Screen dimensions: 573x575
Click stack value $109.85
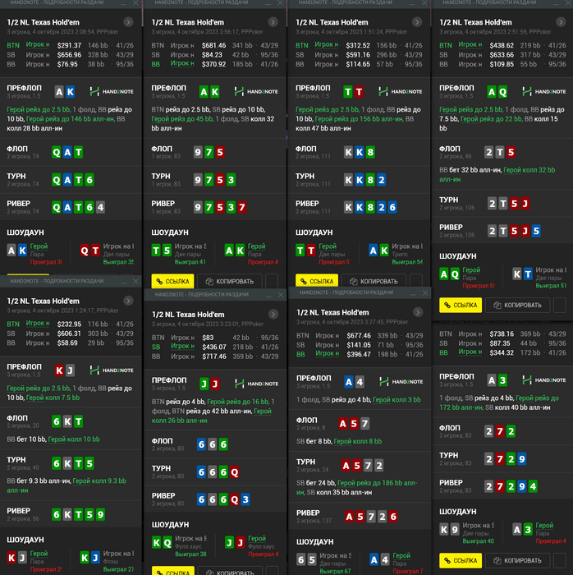click(x=502, y=64)
